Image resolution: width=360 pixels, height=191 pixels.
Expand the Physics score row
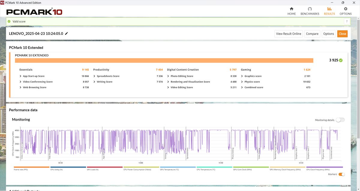[250, 82]
